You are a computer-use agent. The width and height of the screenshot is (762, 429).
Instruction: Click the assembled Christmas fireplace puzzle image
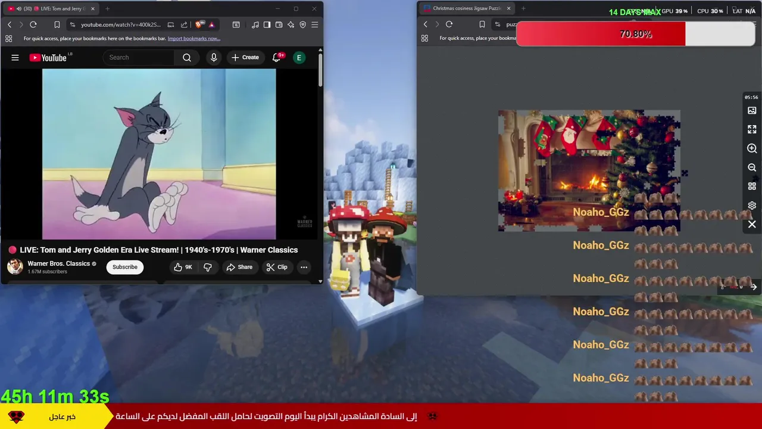[x=589, y=170]
